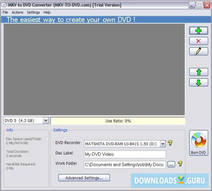Click the 'Disc Space Used/Total:' info text
The width and height of the screenshot is (212, 191).
coord(24,139)
